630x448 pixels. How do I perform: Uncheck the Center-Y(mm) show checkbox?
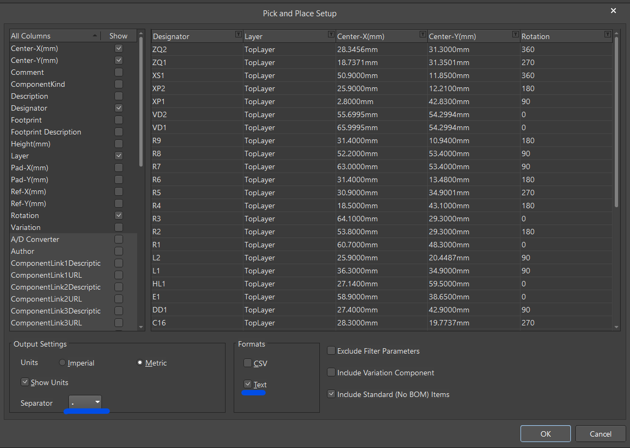(119, 60)
